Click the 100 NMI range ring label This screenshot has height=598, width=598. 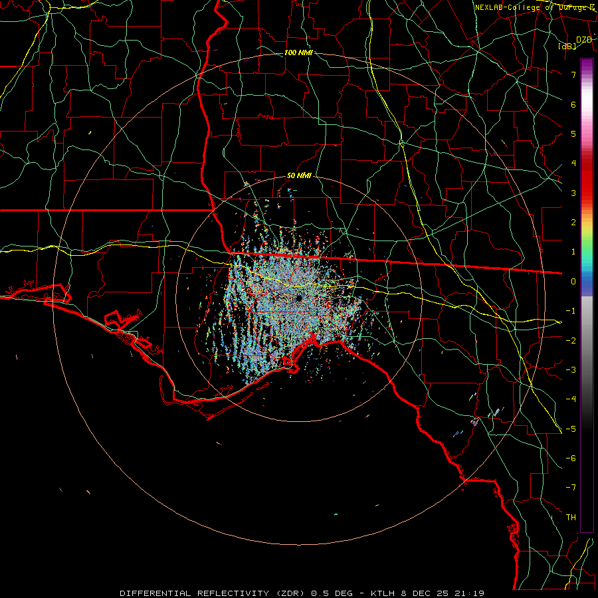tap(298, 52)
